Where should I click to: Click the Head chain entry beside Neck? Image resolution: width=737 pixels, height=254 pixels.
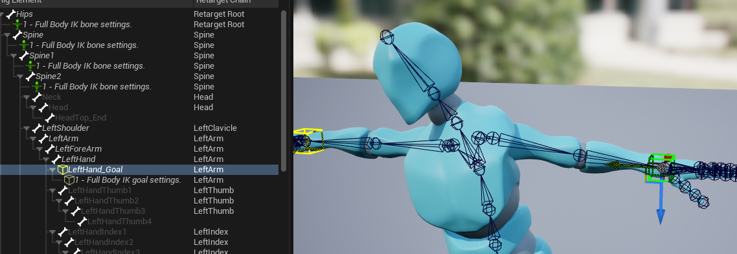[x=203, y=97]
